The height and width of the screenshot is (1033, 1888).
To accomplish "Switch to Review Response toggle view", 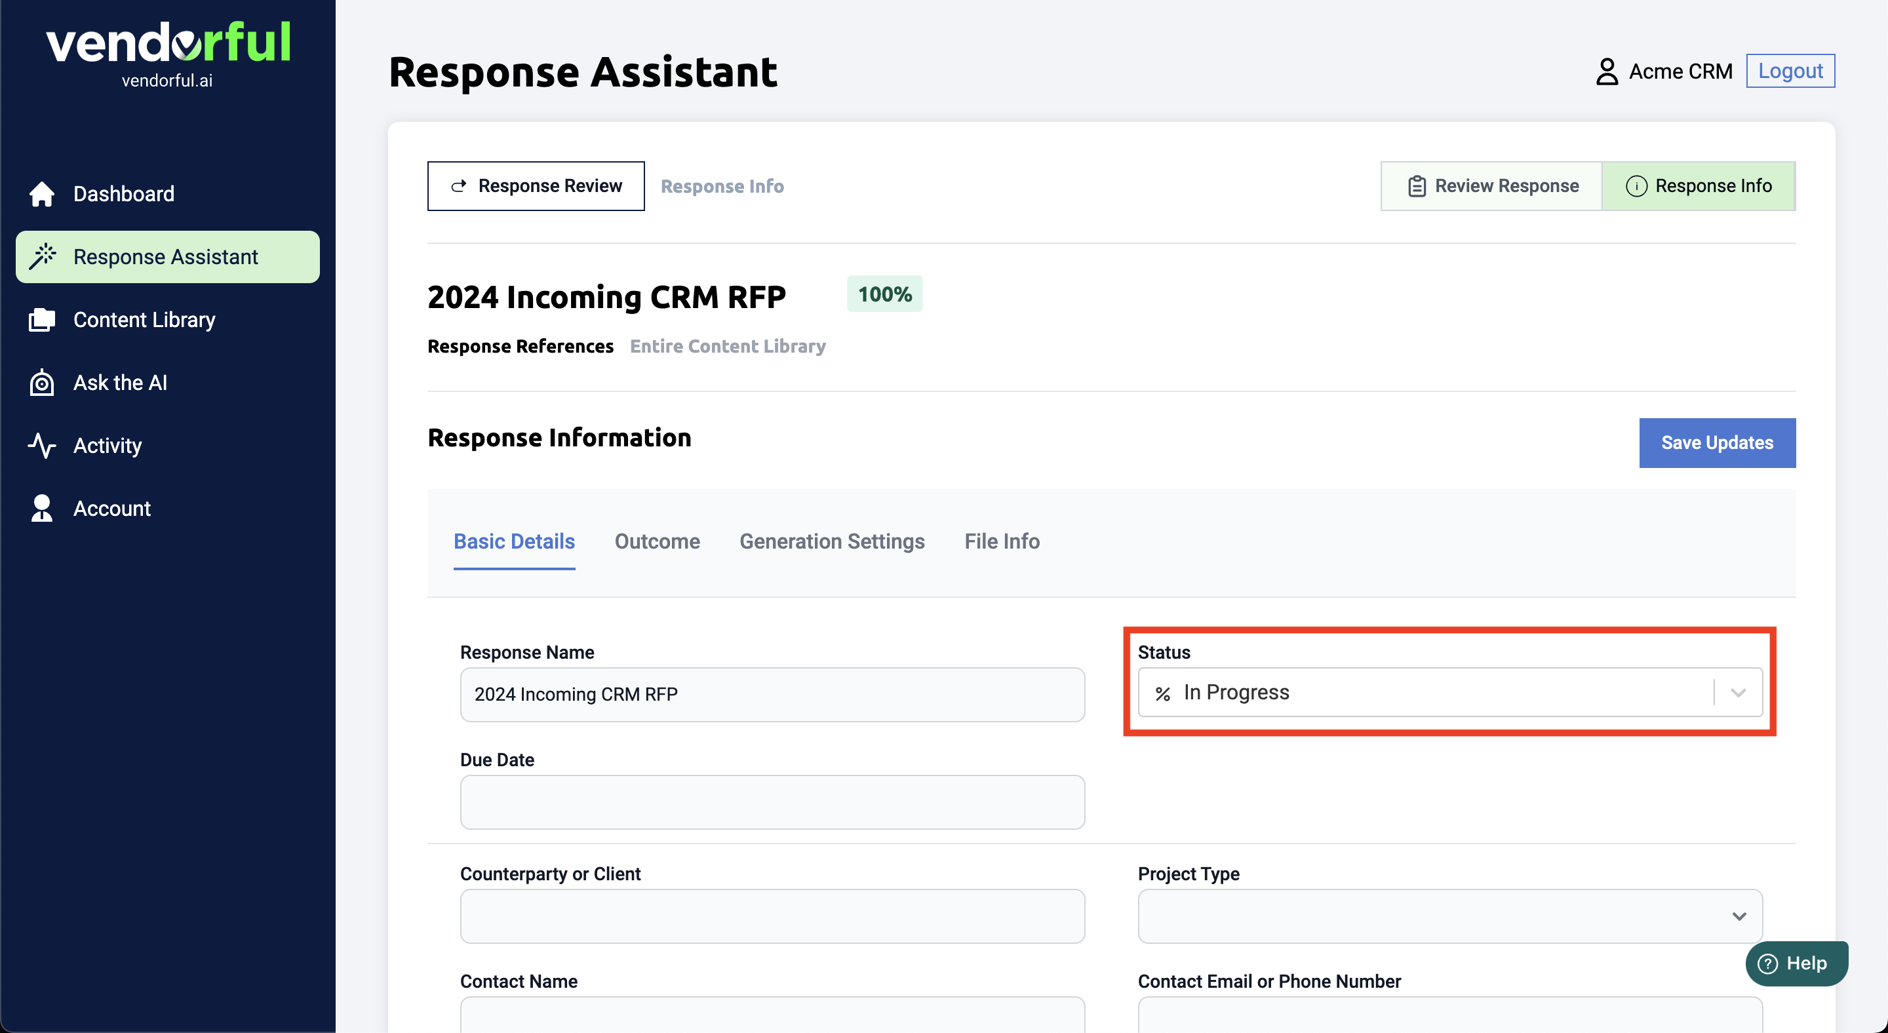I will tap(1492, 186).
